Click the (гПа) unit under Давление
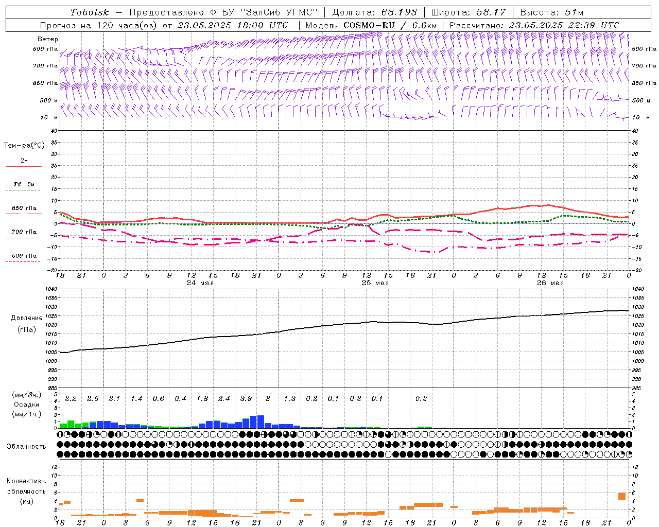The image size is (659, 527). tap(27, 329)
